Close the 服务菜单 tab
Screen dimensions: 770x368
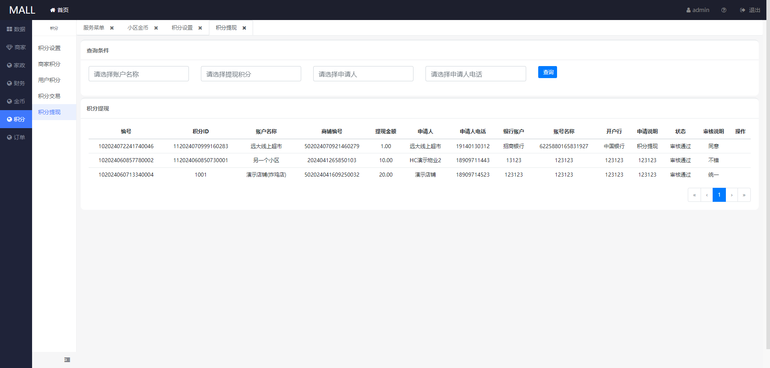pos(112,28)
